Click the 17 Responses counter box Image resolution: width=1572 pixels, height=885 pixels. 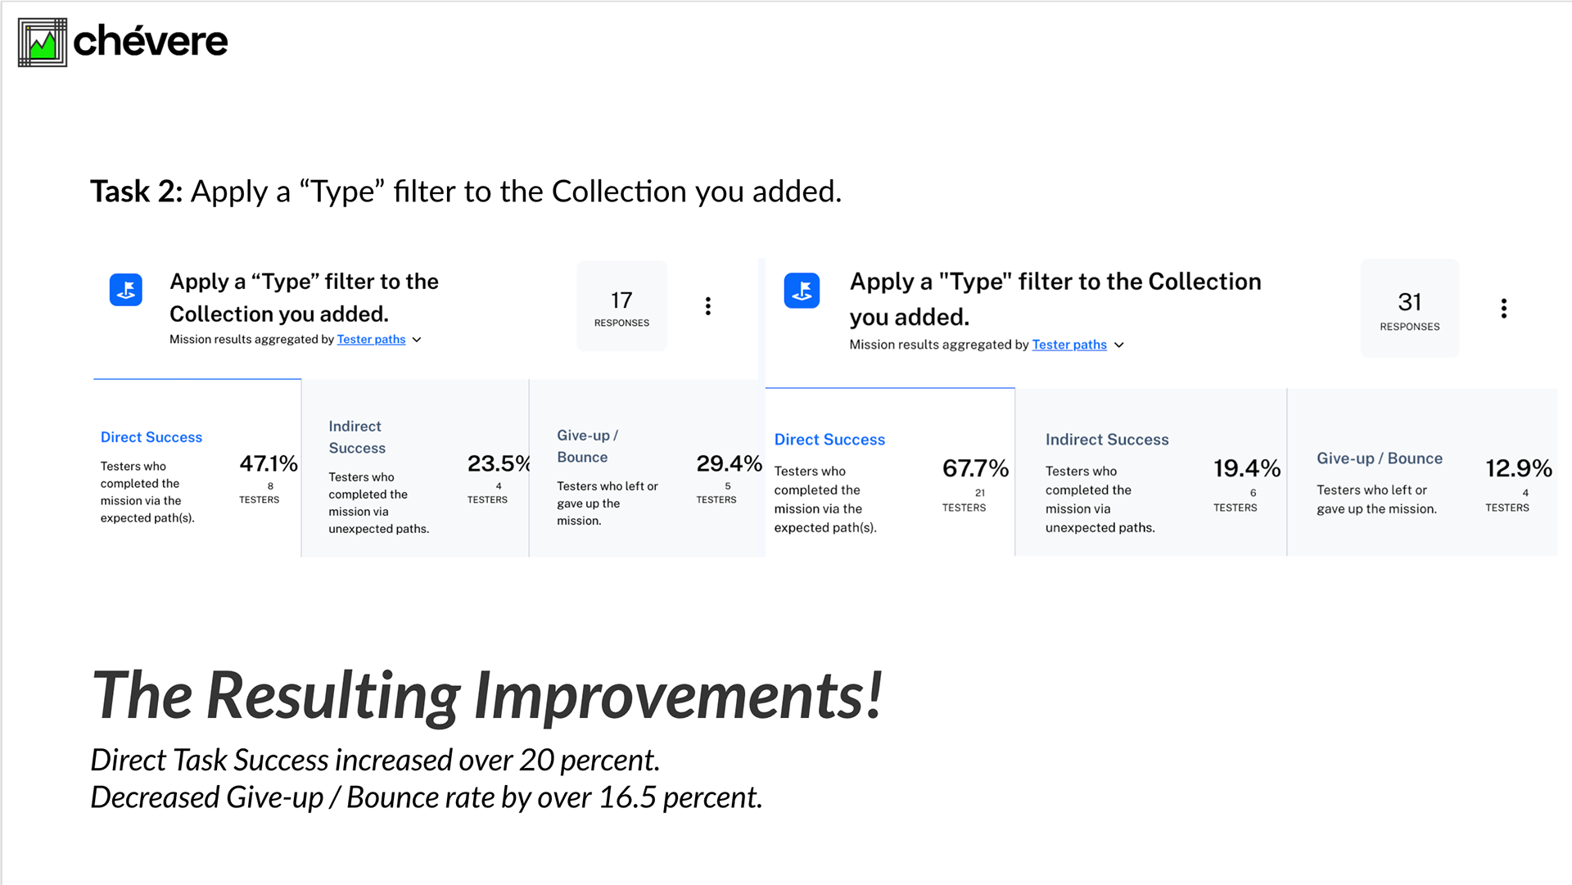[622, 307]
